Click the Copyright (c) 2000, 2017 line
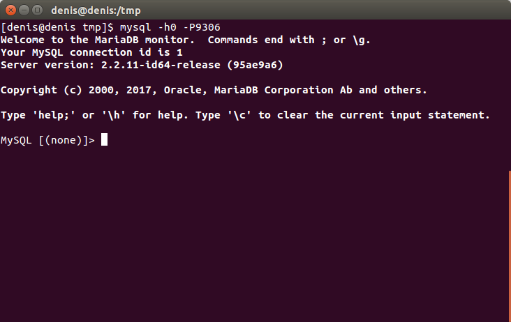 pos(214,90)
